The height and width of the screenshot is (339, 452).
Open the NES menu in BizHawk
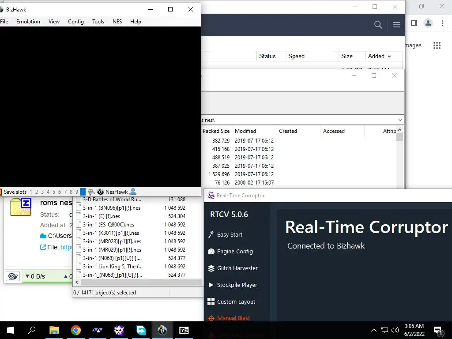click(117, 22)
